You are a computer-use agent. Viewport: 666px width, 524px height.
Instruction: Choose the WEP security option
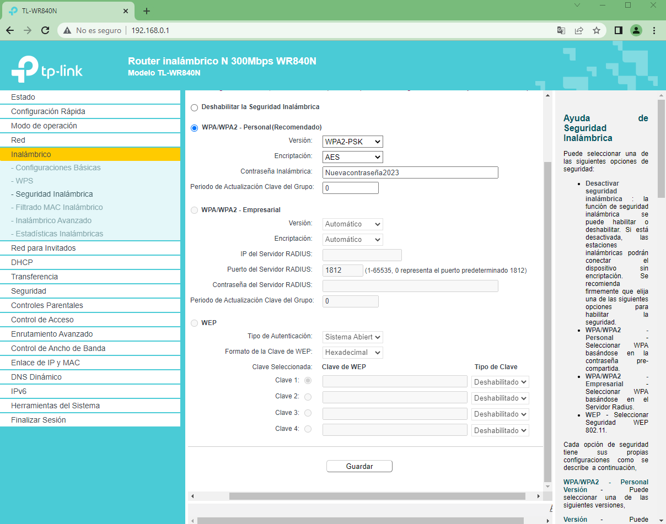pos(194,323)
